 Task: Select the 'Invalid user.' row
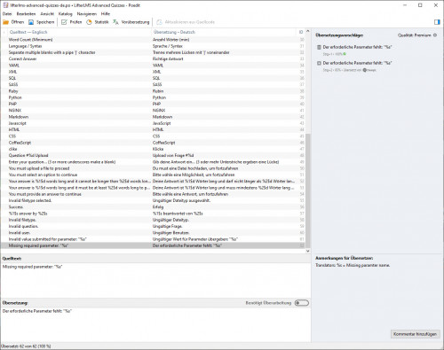click(x=153, y=233)
